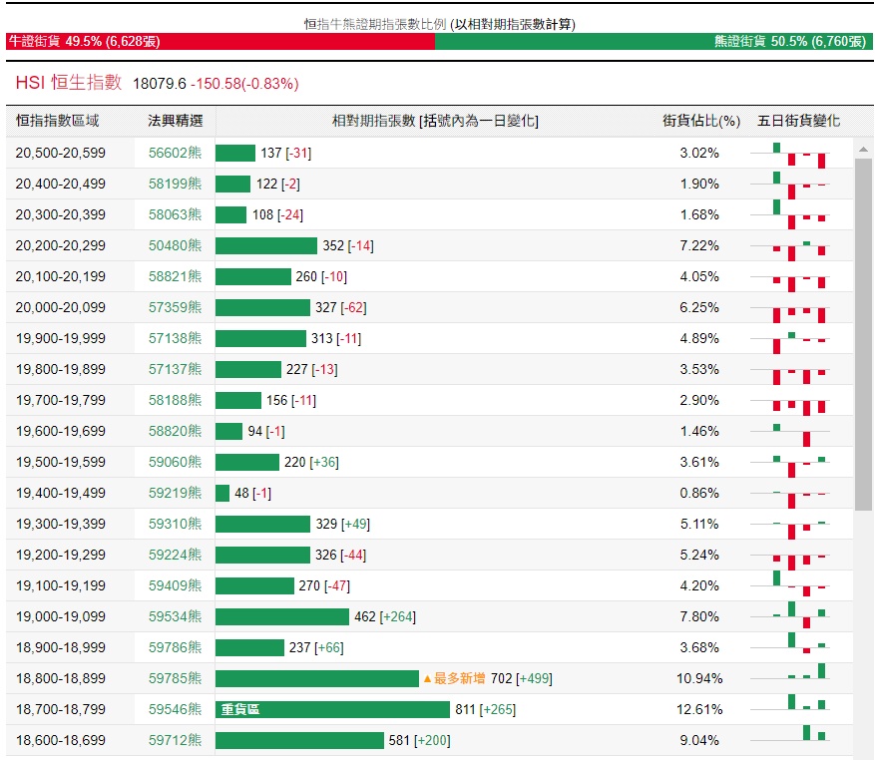Click the HSI 恒生指數 heading
The width and height of the screenshot is (875, 760).
click(x=69, y=83)
